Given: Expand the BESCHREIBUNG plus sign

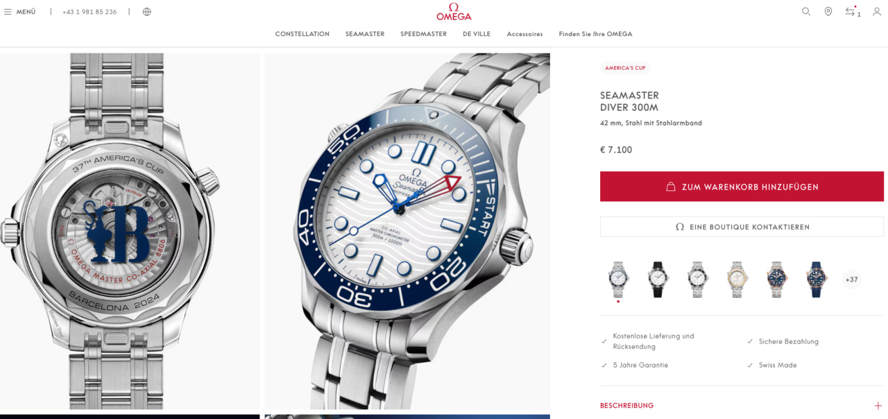Looking at the screenshot, I should [878, 406].
